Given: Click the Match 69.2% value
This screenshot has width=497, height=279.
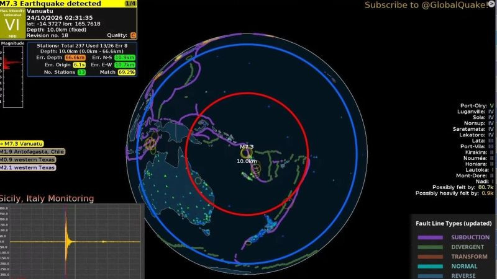Looking at the screenshot, I should pos(127,72).
